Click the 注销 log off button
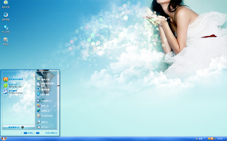The height and width of the screenshot is (141, 227). [29, 133]
